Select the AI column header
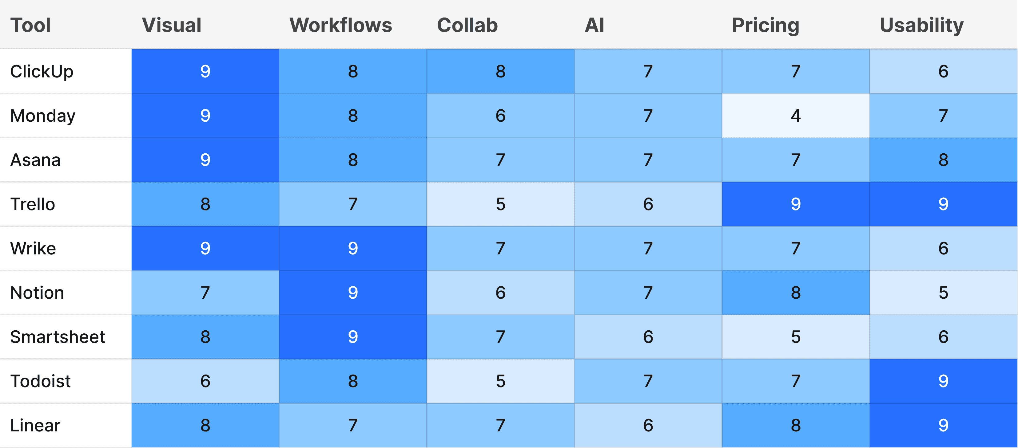The width and height of the screenshot is (1018, 448). pos(594,25)
